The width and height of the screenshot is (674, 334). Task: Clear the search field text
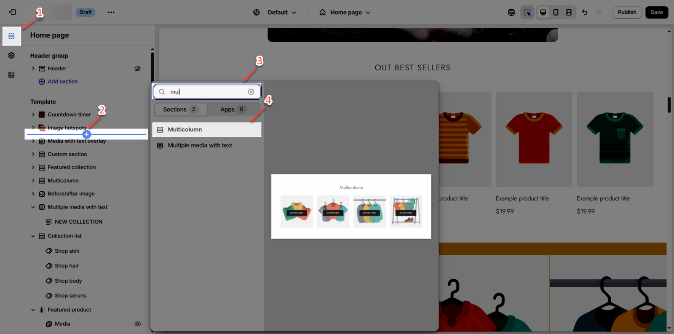[251, 92]
